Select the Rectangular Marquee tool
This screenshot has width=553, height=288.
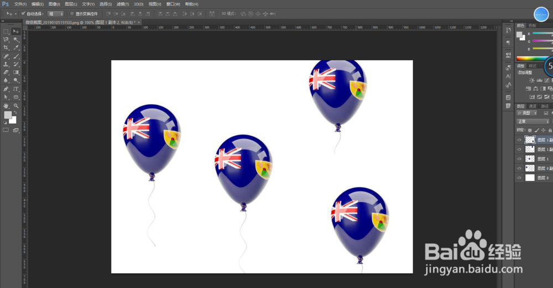pos(6,31)
